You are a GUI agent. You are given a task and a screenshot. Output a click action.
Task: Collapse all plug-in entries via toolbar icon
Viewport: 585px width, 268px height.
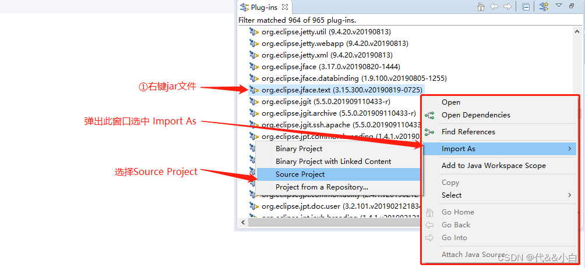pyautogui.click(x=526, y=7)
